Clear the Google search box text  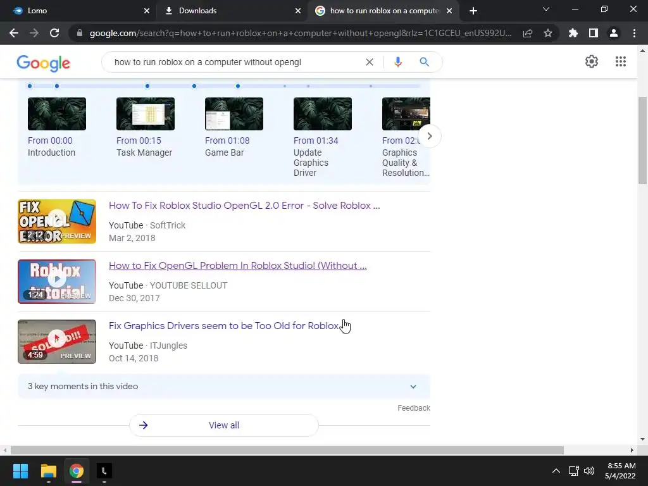[x=370, y=62]
